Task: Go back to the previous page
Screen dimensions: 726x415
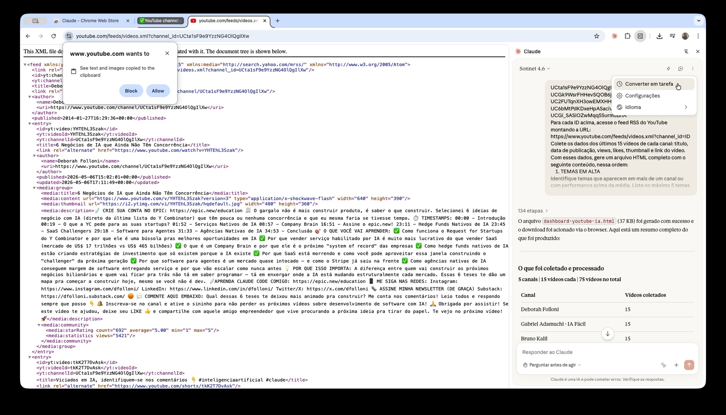Action: tap(28, 36)
